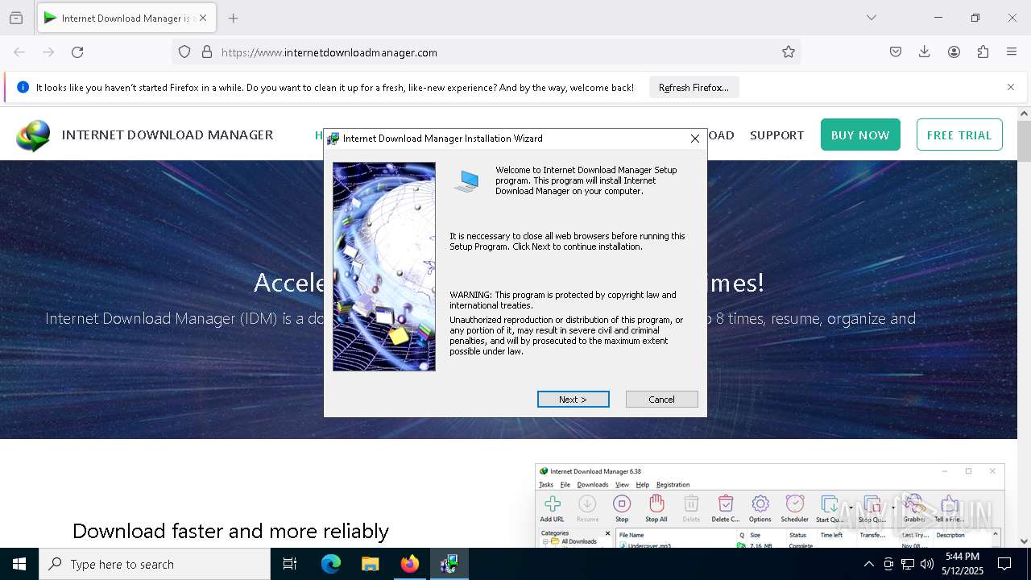Show hidden system tray icons
Screen dimensions: 1031x580
click(868, 564)
